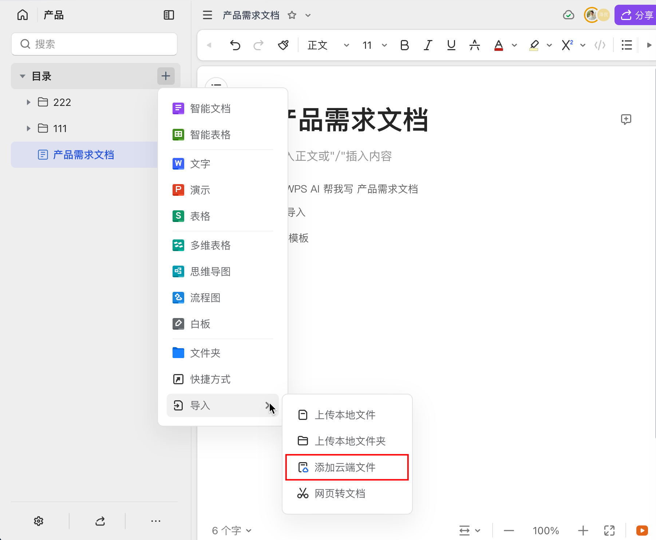Collapse the 目录 section
Screen dimensions: 656x540
(x=23, y=76)
